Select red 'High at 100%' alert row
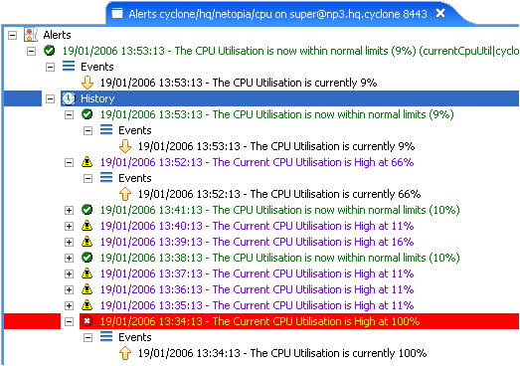Screen dimensions: 520x366 pyautogui.click(x=299, y=321)
